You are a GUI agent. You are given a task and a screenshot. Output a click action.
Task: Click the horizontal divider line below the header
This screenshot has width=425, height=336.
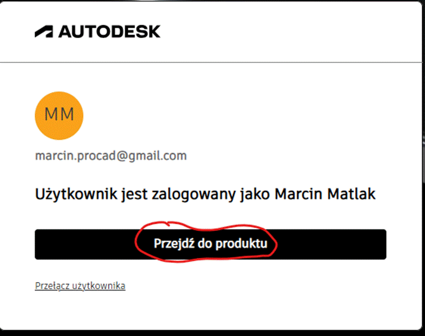(213, 62)
